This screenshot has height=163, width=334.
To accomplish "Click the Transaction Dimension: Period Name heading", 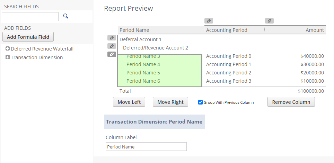I will (154, 122).
